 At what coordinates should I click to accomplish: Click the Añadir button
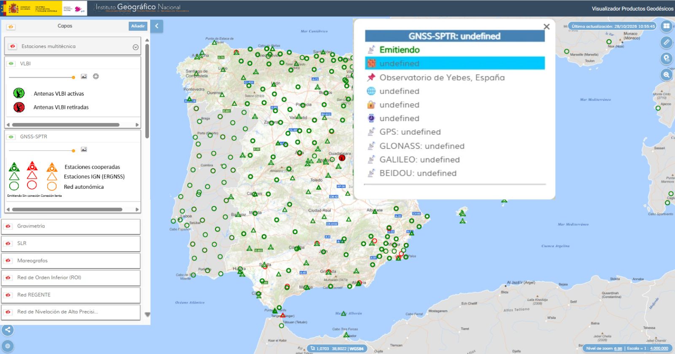(138, 26)
